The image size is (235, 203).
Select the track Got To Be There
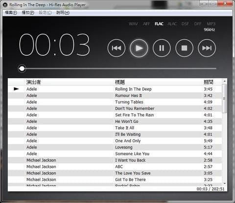[x=115, y=180]
